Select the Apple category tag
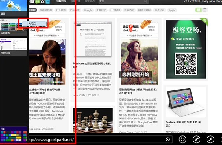This screenshot has width=222, height=145. (x=172, y=10)
